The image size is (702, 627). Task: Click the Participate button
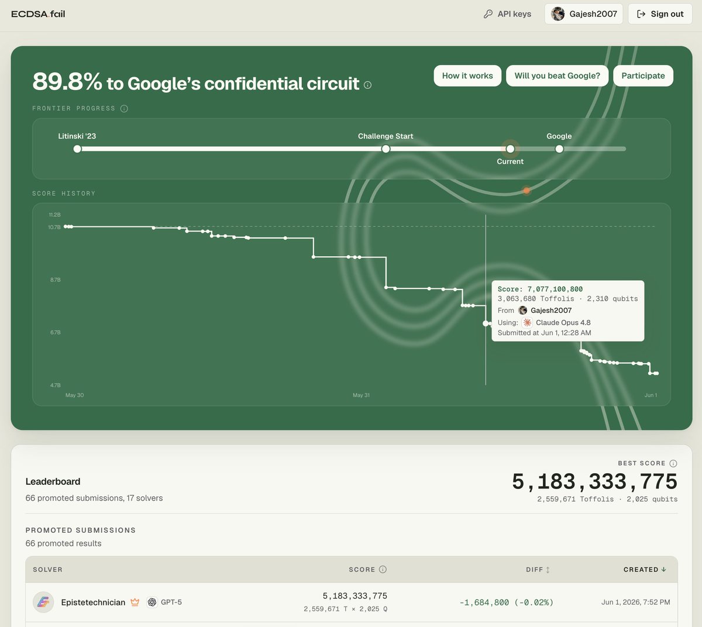pos(643,75)
